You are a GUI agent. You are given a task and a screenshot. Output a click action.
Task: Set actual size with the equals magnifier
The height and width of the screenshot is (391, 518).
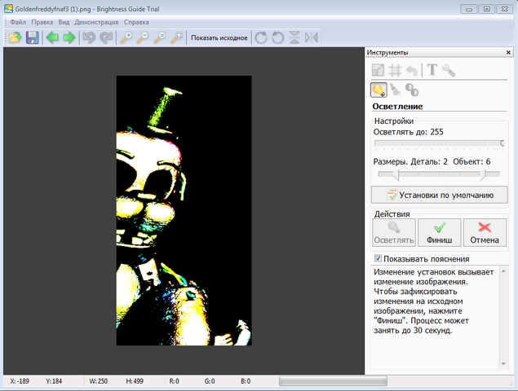tap(160, 37)
